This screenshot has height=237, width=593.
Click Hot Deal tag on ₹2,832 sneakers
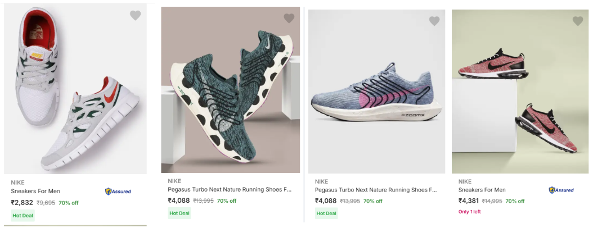click(x=23, y=215)
